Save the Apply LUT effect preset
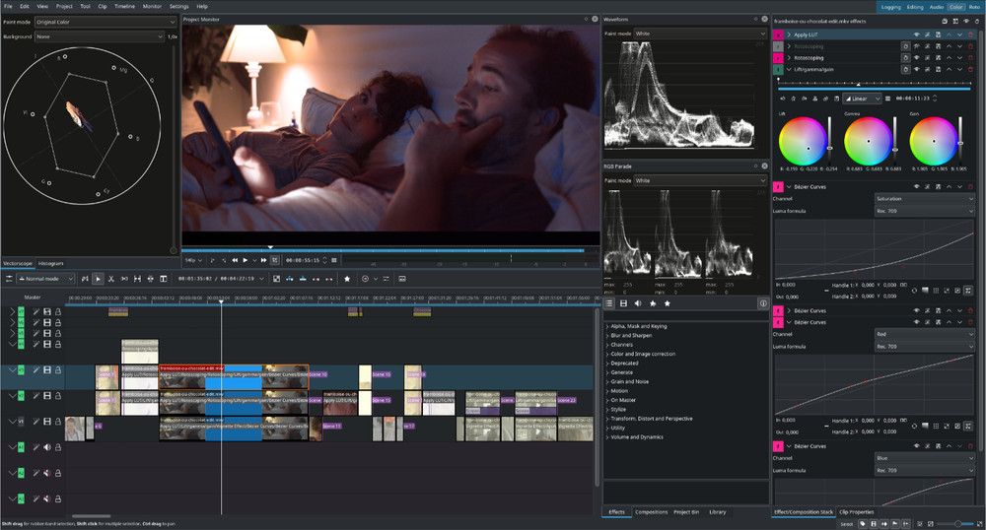This screenshot has width=986, height=530. (939, 34)
